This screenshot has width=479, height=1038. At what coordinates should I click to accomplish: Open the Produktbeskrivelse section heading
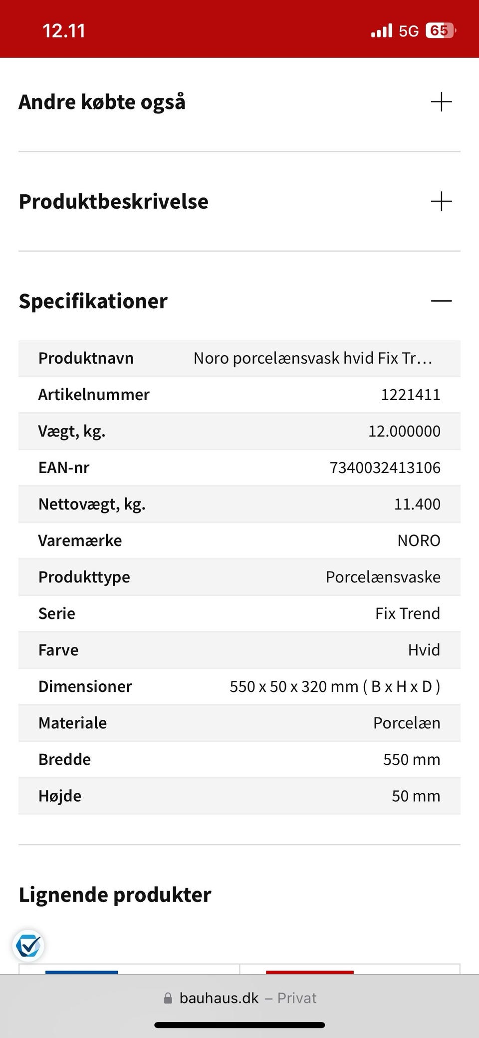(x=114, y=201)
